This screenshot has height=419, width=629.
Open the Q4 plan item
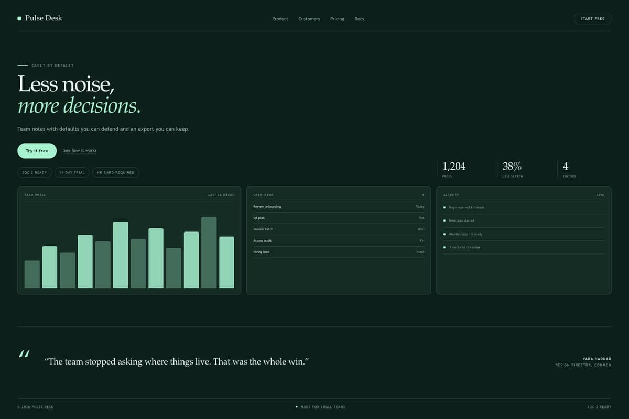[339, 218]
